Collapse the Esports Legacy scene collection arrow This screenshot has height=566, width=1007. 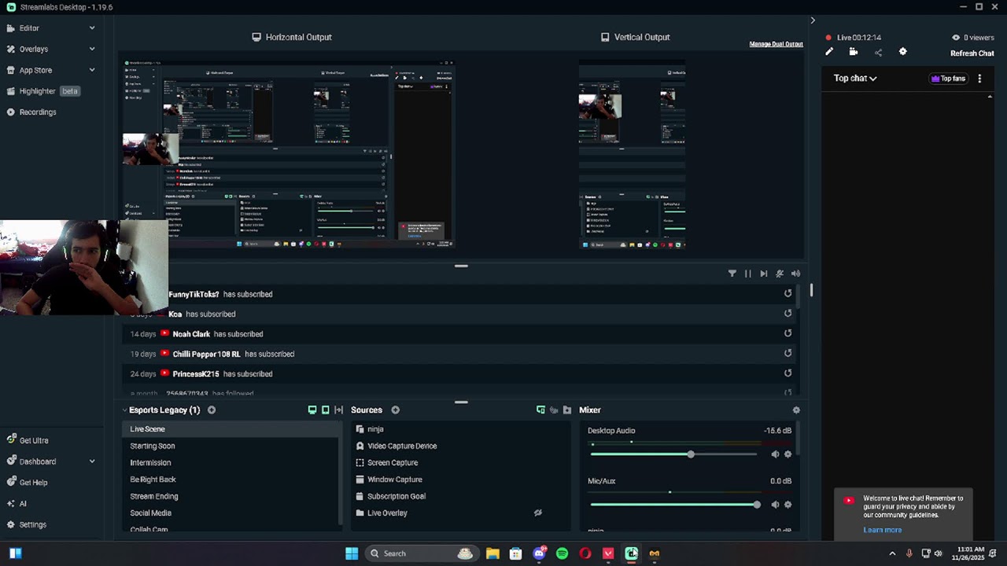click(x=124, y=410)
